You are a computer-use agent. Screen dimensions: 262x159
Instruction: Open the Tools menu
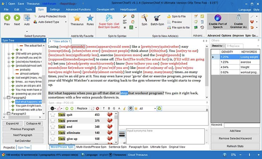(x=29, y=10)
